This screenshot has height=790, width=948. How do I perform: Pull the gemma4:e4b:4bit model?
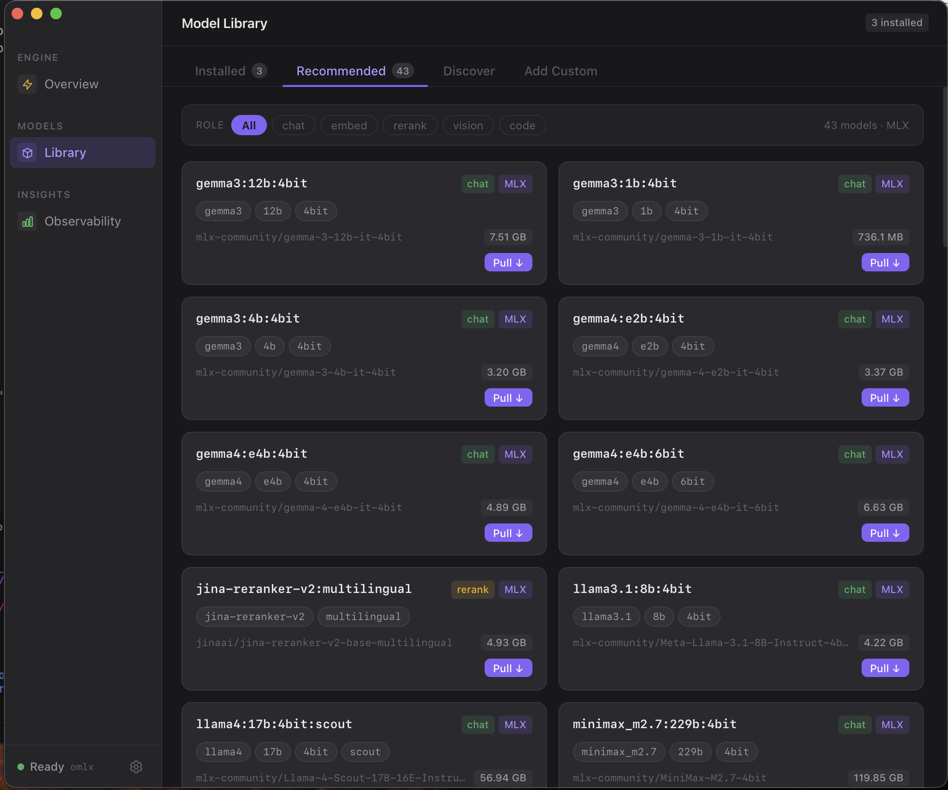point(508,533)
